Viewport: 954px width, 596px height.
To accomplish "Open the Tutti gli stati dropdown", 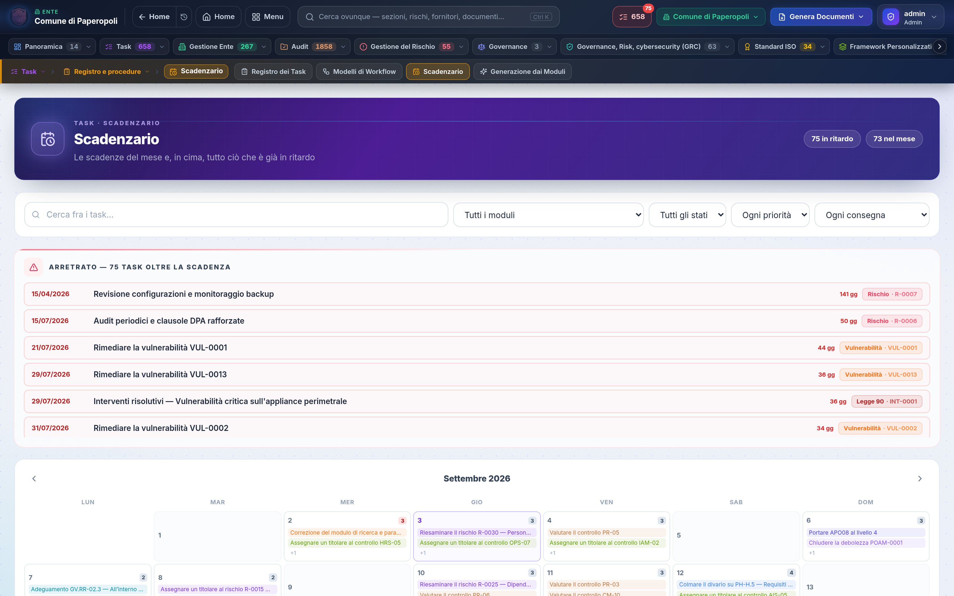I will (687, 215).
